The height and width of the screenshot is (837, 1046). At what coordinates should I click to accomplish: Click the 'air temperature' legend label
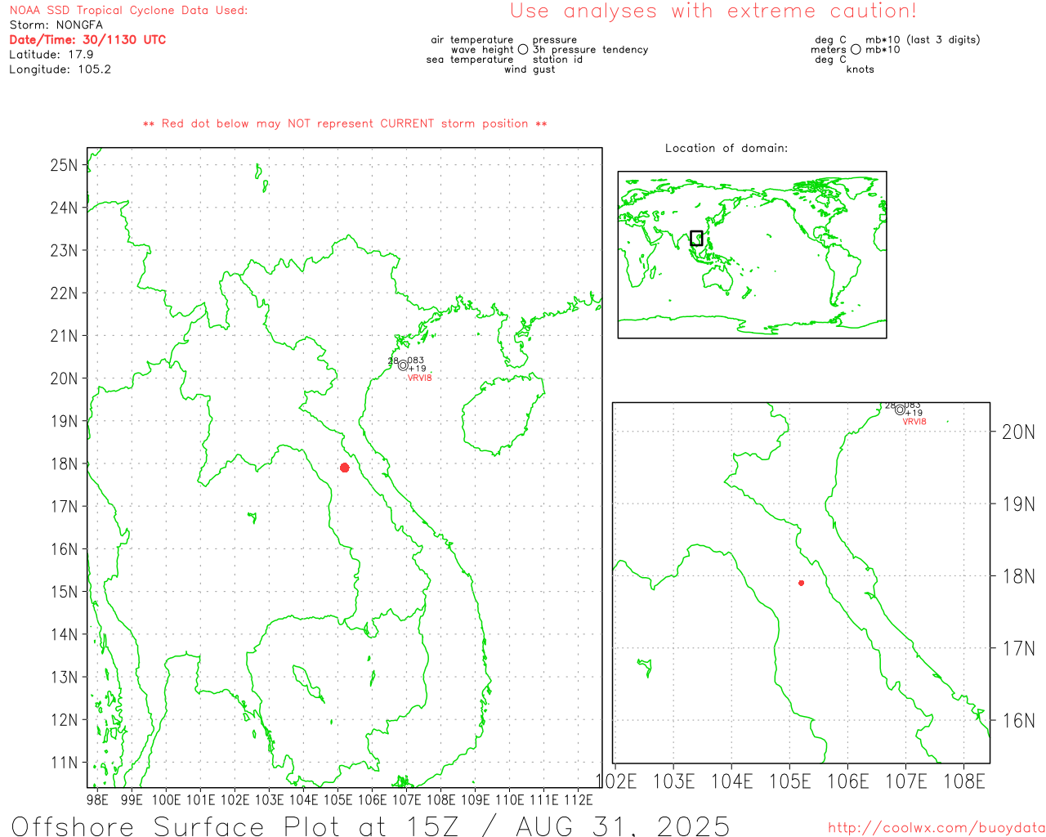coord(472,40)
